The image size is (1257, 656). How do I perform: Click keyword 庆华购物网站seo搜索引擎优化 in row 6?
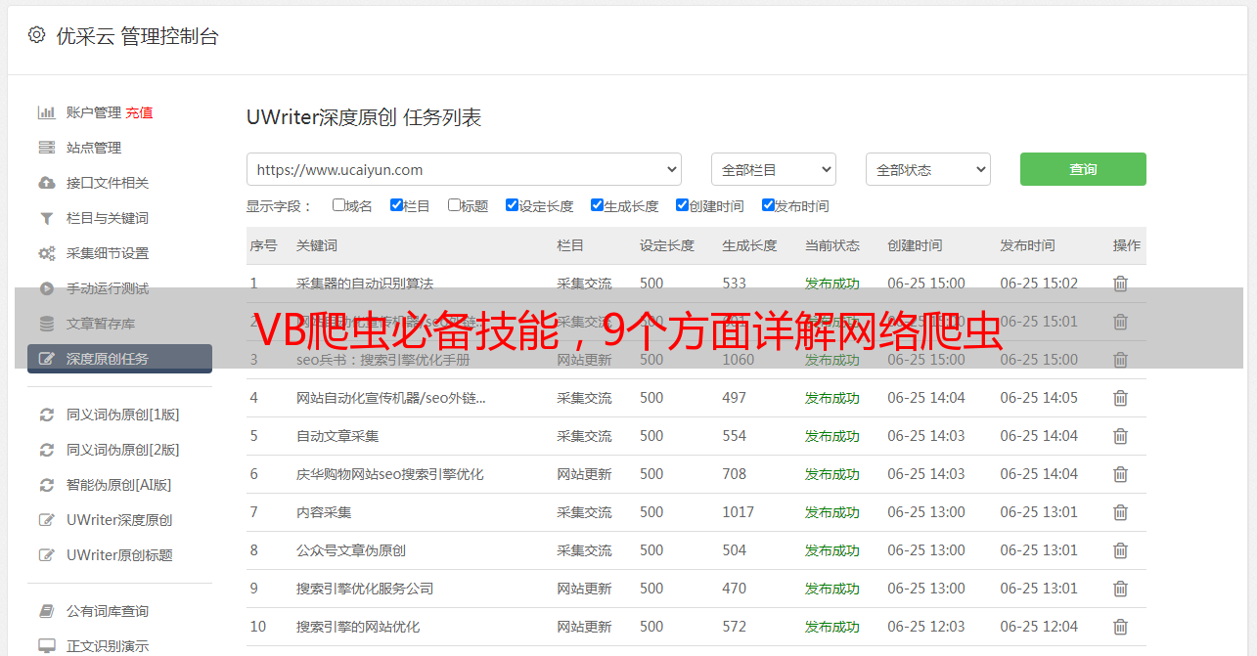click(x=389, y=474)
